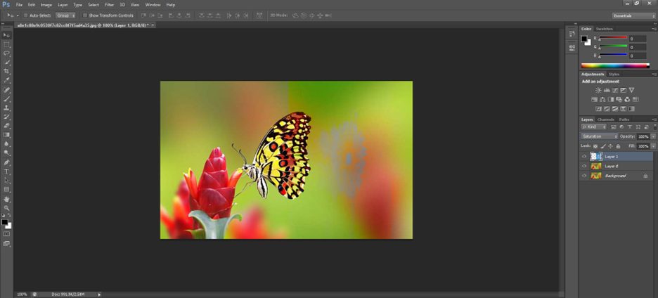Select the Move tool in toolbox
The width and height of the screenshot is (658, 298).
point(7,35)
